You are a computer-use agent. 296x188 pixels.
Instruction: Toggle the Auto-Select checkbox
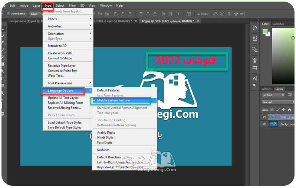coord(8,14)
